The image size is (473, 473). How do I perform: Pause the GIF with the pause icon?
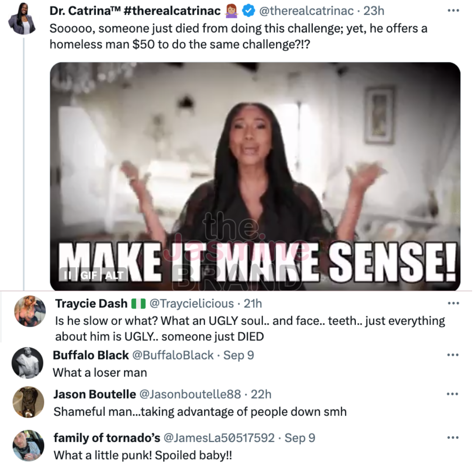67,275
